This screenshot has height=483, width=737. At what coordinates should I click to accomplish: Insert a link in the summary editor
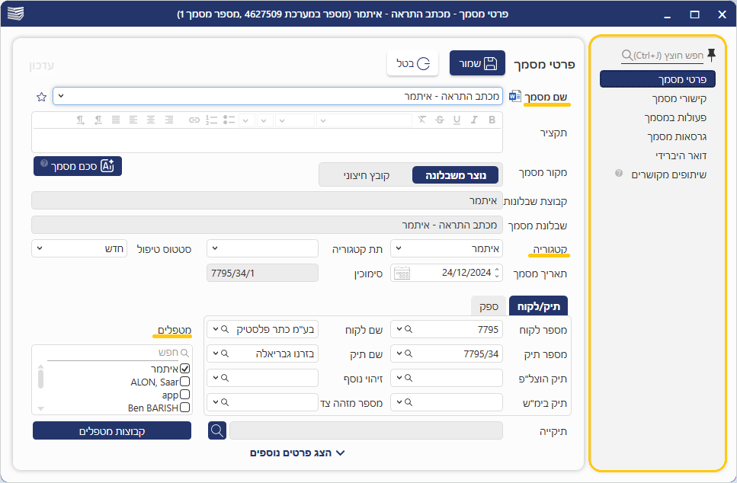194,120
